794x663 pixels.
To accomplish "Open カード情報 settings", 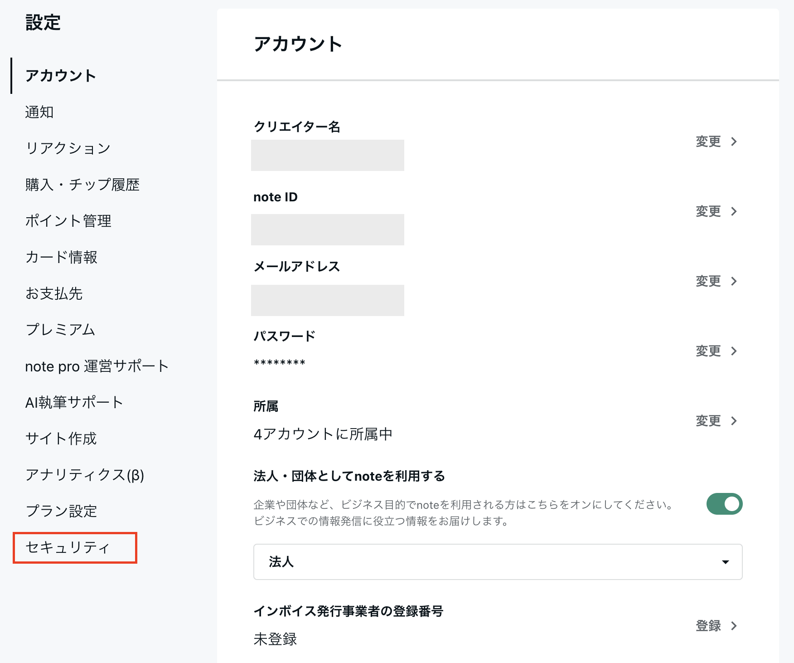I will click(x=61, y=257).
